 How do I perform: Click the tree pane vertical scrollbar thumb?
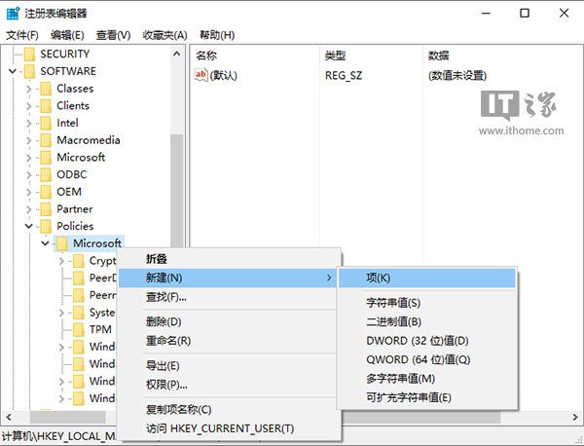click(x=177, y=190)
